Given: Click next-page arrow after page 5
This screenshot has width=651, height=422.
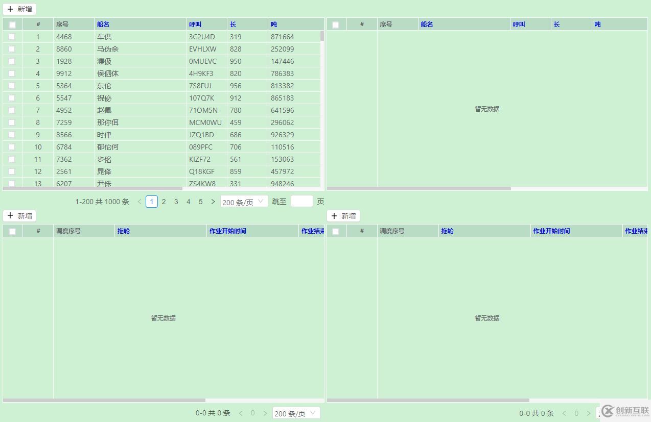Looking at the screenshot, I should pyautogui.click(x=213, y=202).
